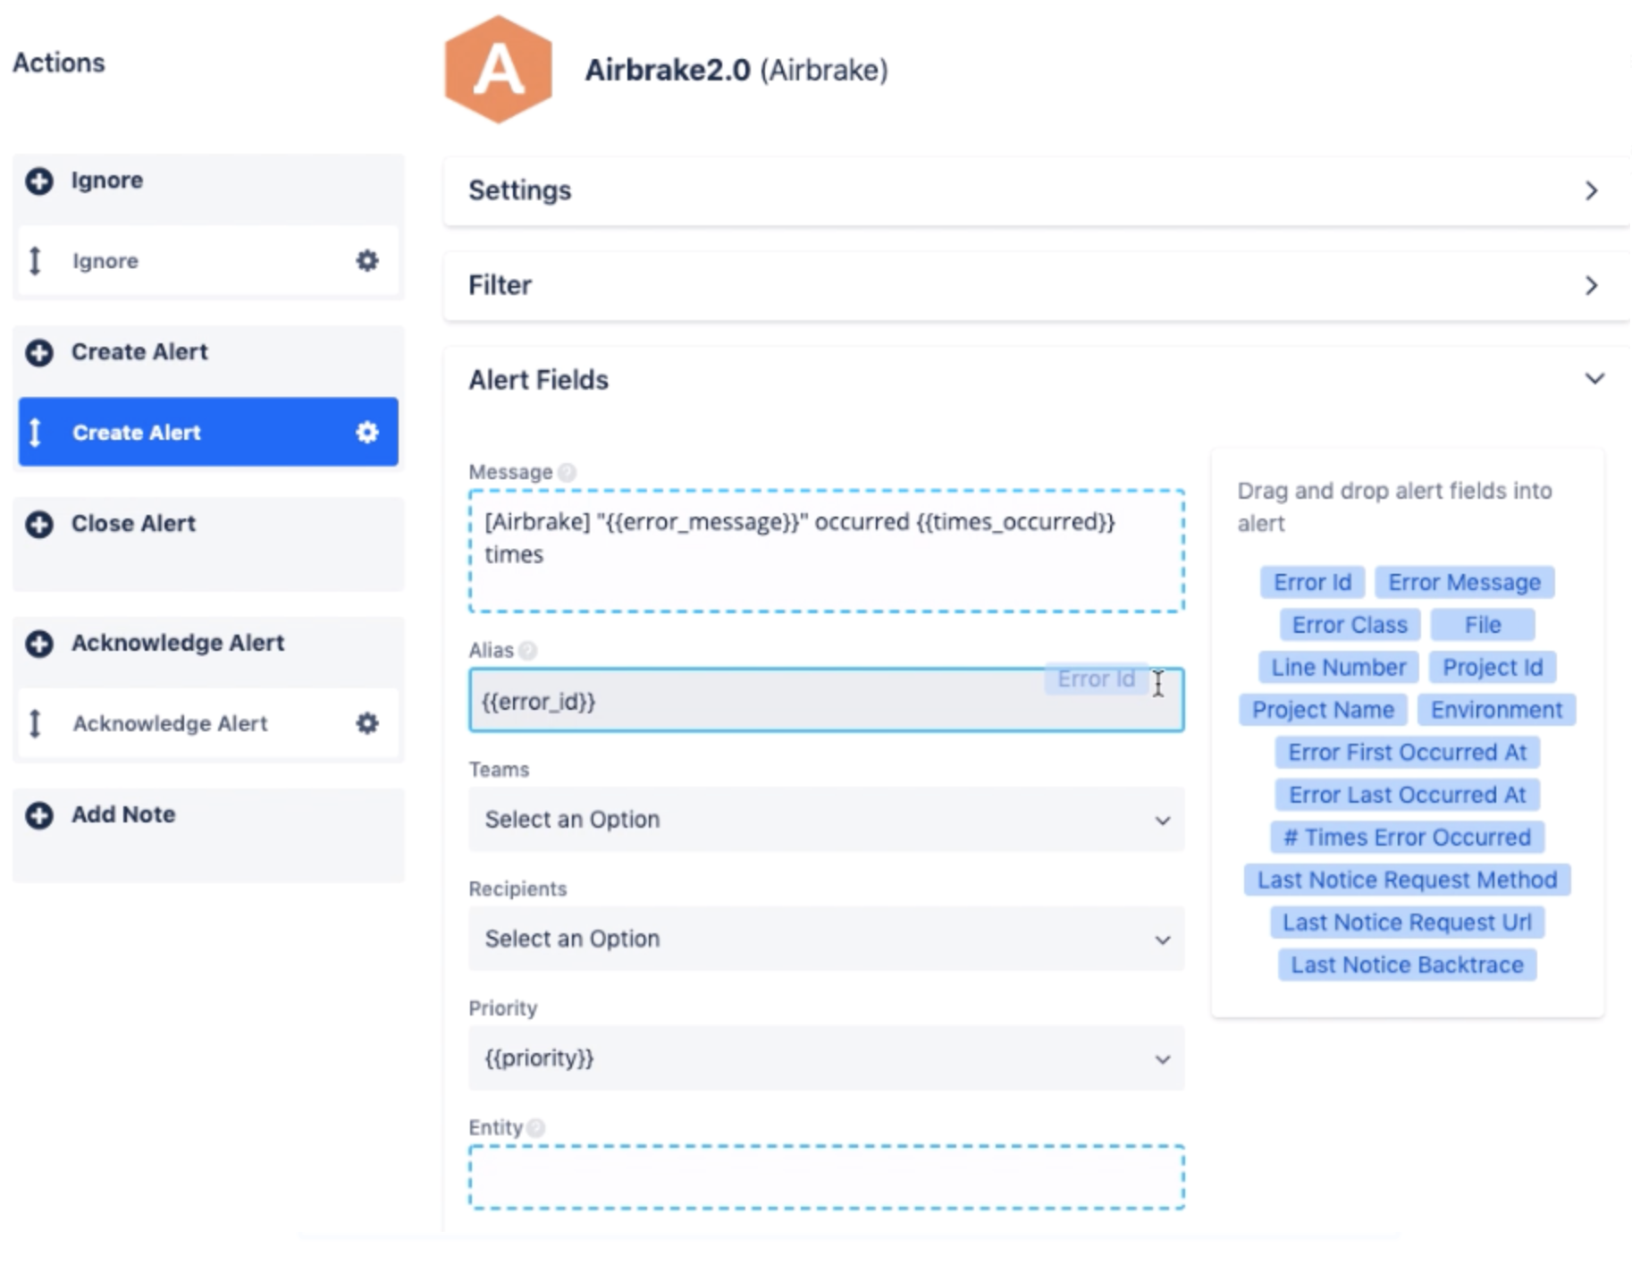Click the Environment field tag

(1496, 710)
